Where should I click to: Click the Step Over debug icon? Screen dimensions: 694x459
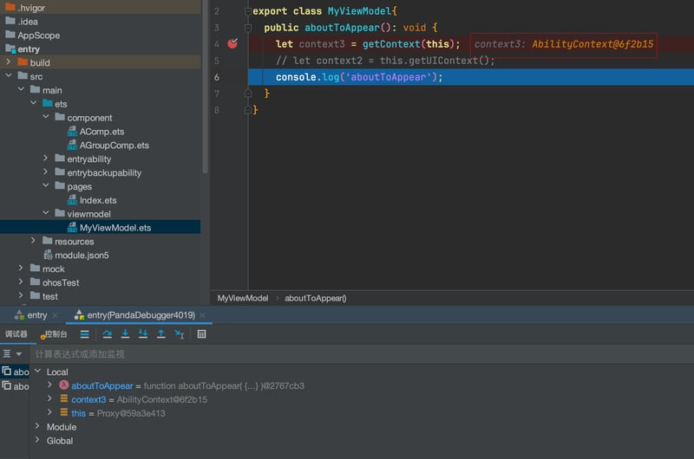pyautogui.click(x=107, y=334)
